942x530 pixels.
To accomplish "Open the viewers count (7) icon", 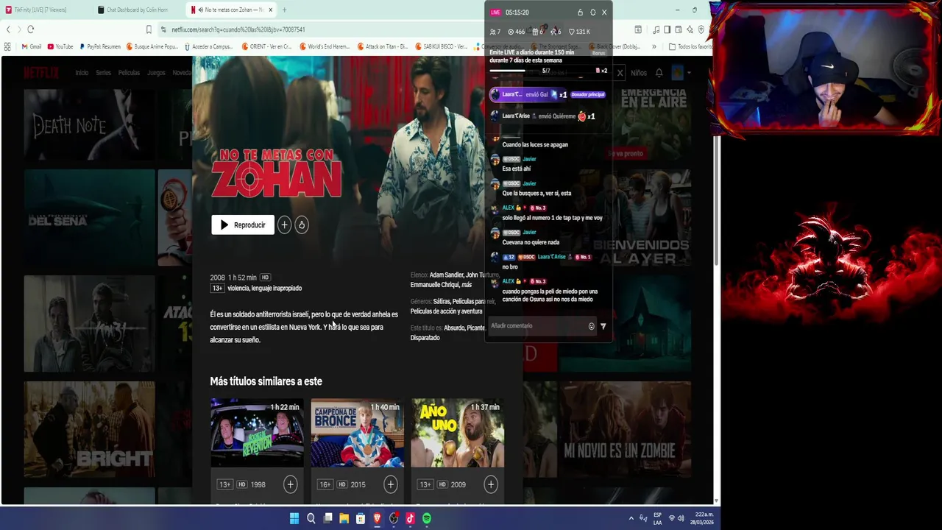I will (495, 32).
